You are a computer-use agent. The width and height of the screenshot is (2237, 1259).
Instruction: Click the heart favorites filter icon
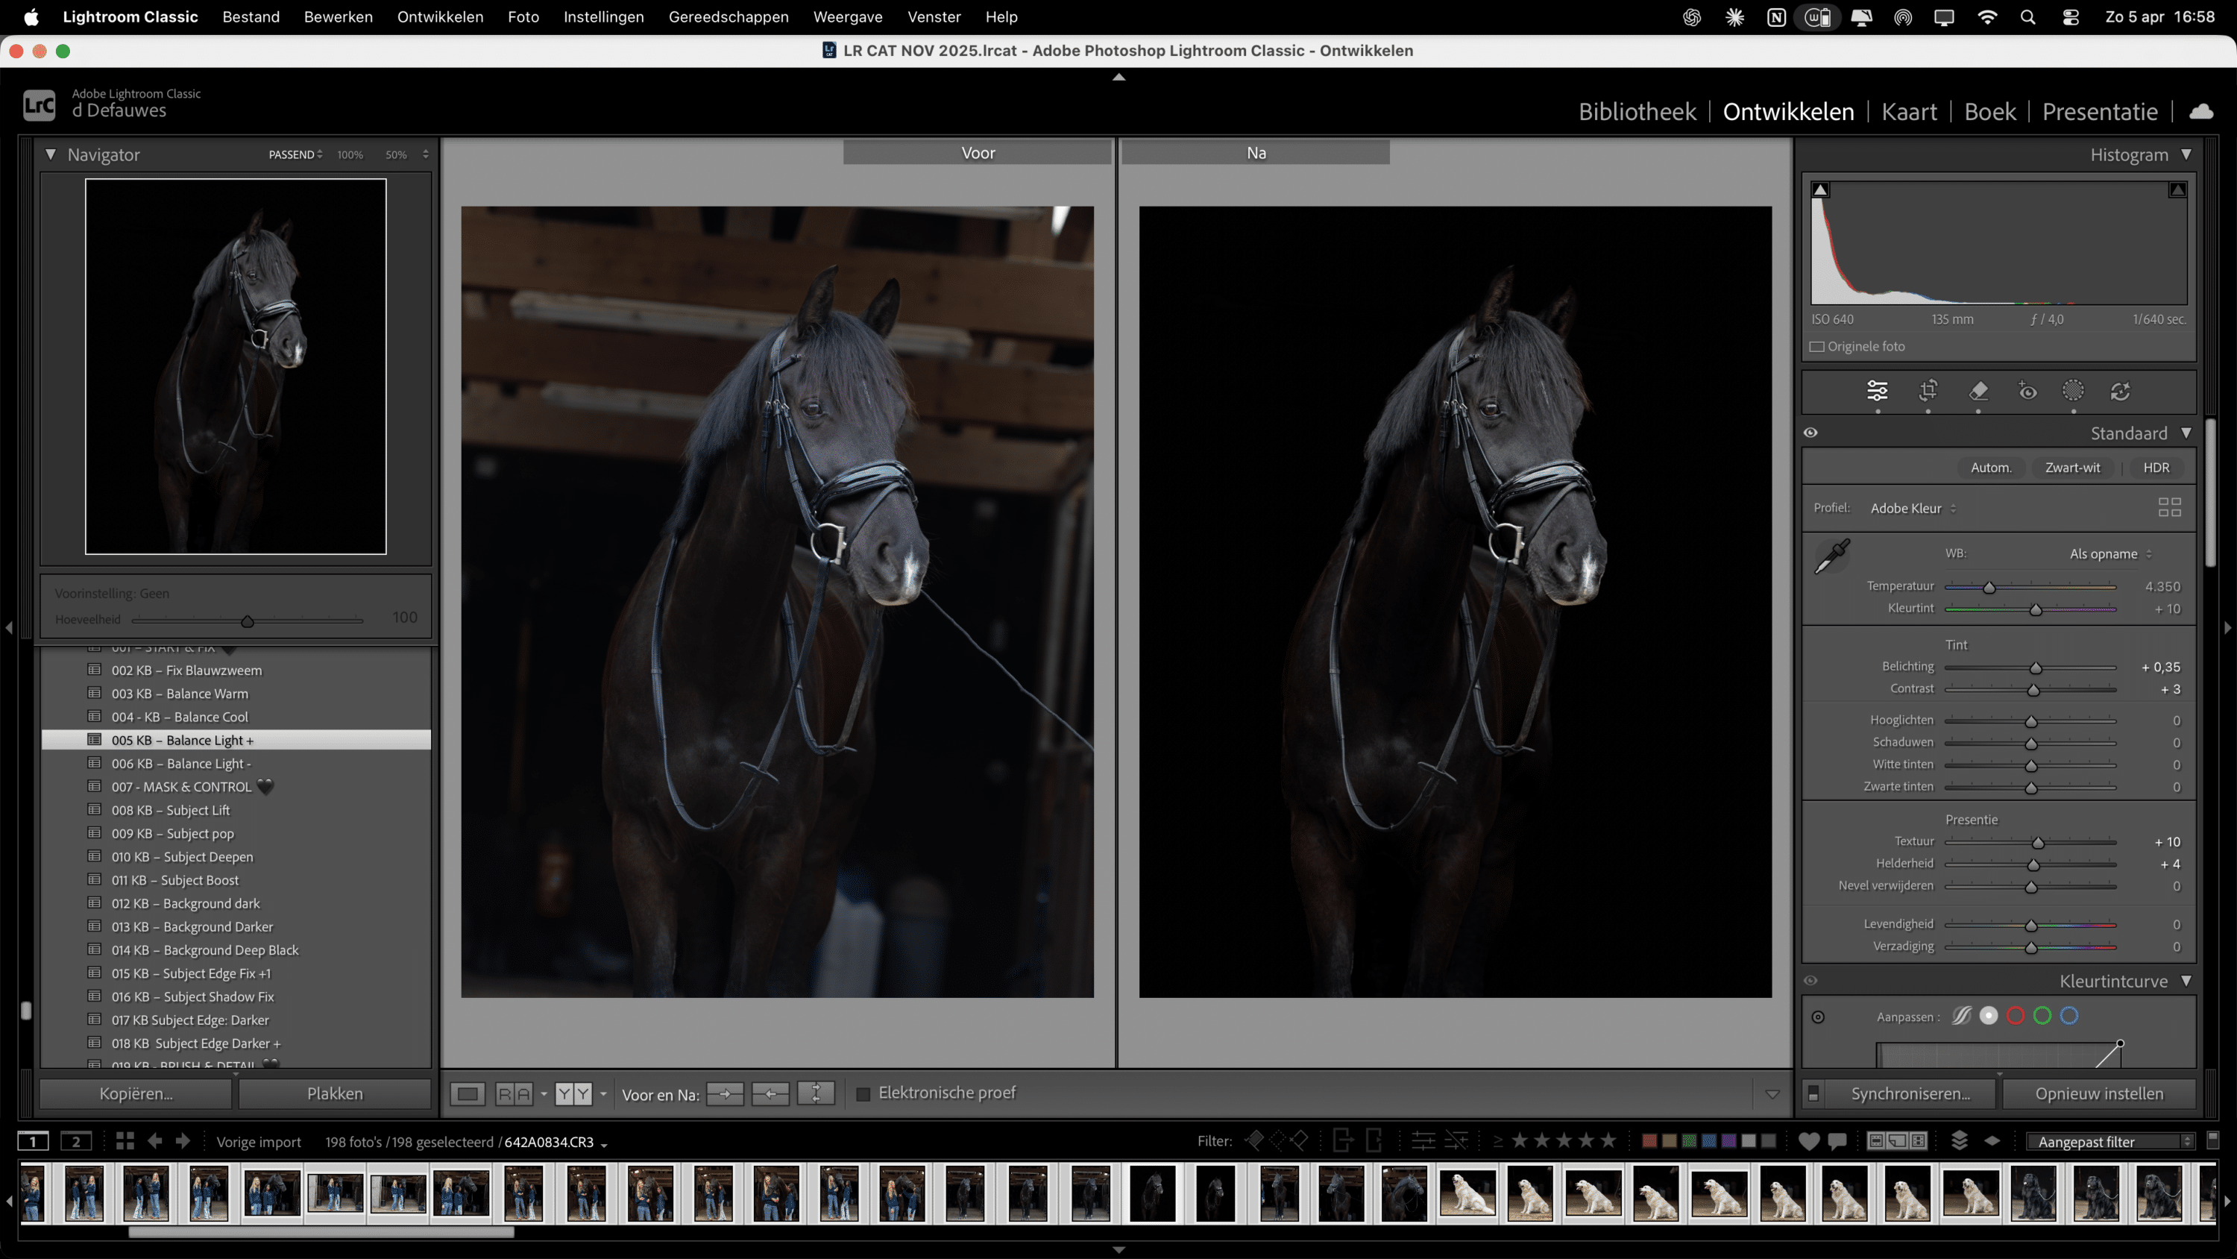coord(1808,1141)
